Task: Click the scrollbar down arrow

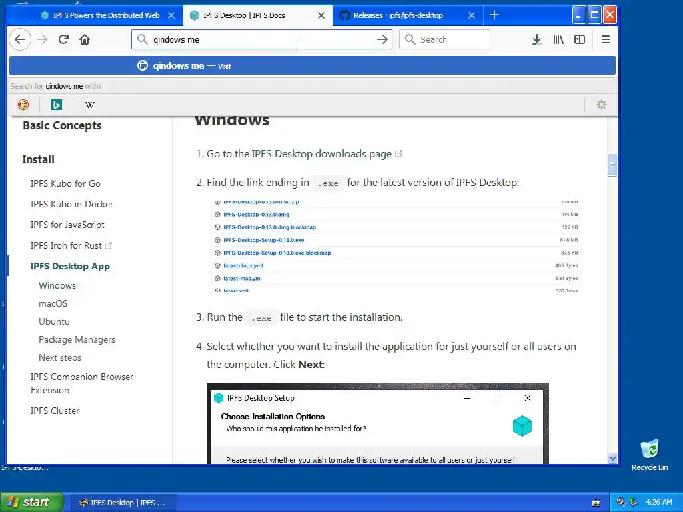Action: tap(612, 458)
